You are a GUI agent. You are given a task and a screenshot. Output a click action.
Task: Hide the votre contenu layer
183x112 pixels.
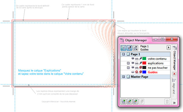(133, 58)
